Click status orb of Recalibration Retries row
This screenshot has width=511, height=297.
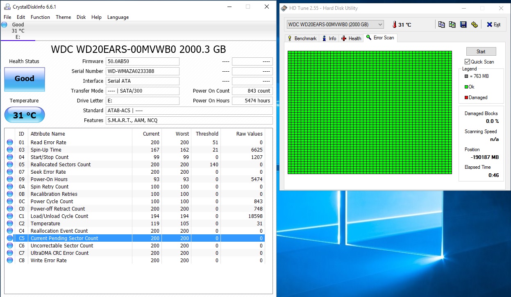(10, 194)
